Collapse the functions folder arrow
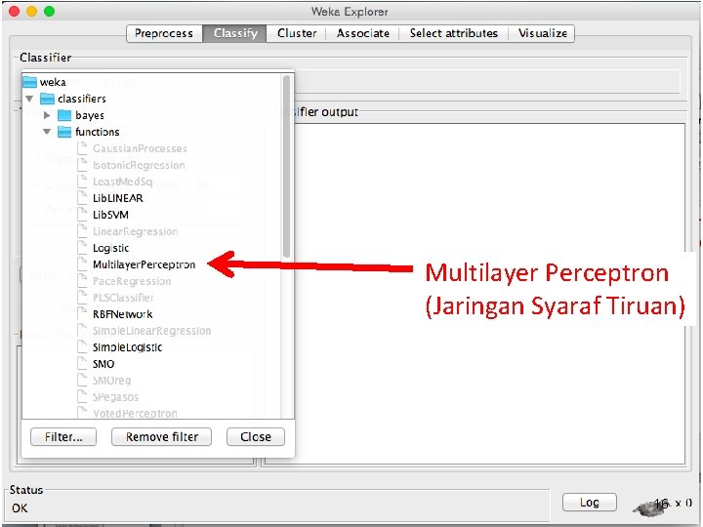 [x=47, y=132]
